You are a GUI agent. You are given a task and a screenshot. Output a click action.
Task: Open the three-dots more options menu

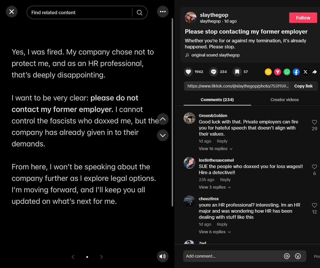[x=163, y=12]
